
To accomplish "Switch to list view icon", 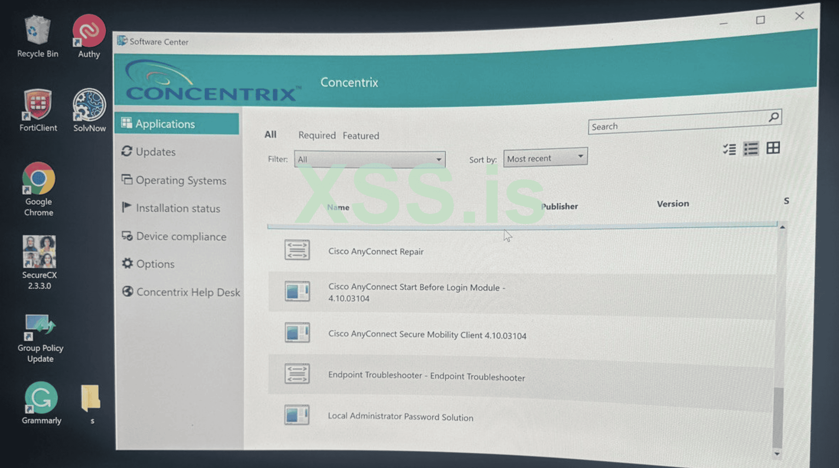I will (751, 149).
